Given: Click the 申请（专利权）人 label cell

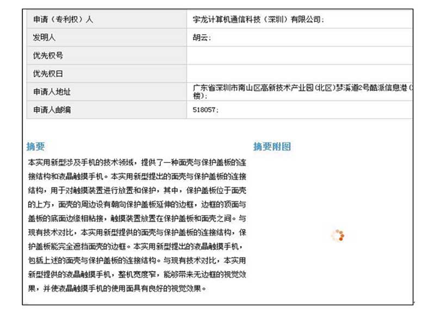Looking at the screenshot, I should tap(107, 20).
